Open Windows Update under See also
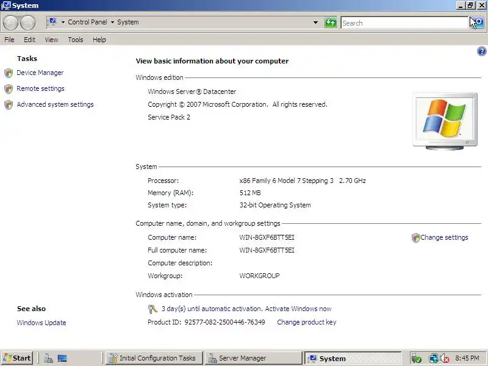 click(x=41, y=323)
